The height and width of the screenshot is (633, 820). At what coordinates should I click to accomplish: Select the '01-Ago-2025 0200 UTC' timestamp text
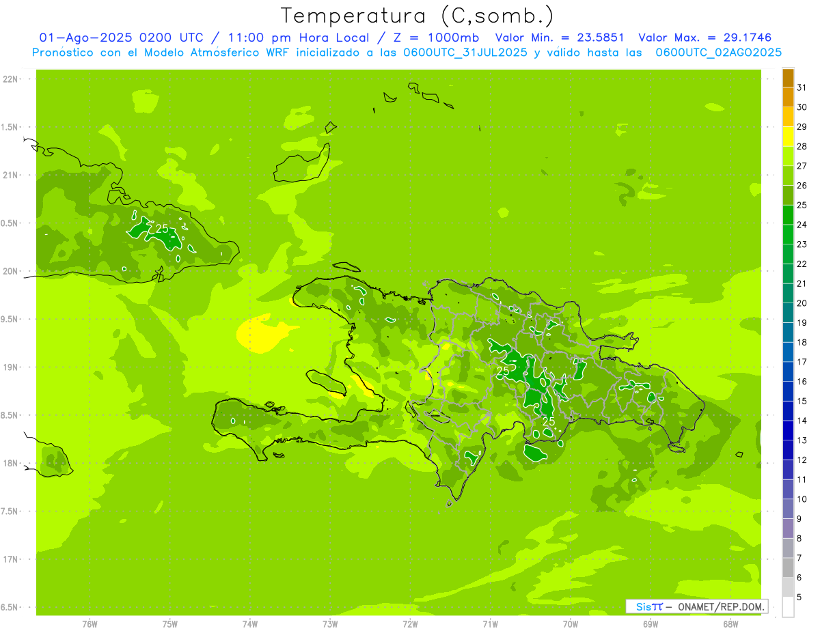(x=121, y=38)
